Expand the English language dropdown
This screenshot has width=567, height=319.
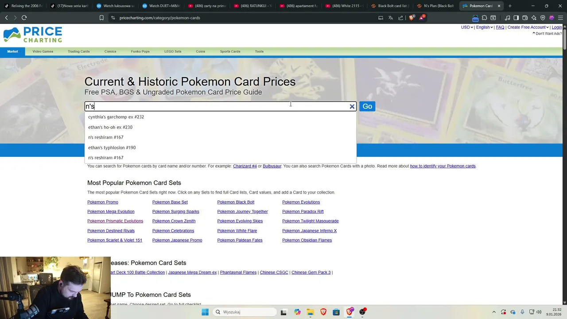pos(485,27)
